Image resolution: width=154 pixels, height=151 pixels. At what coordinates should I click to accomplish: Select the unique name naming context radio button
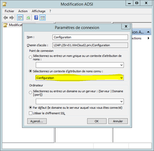(31, 57)
